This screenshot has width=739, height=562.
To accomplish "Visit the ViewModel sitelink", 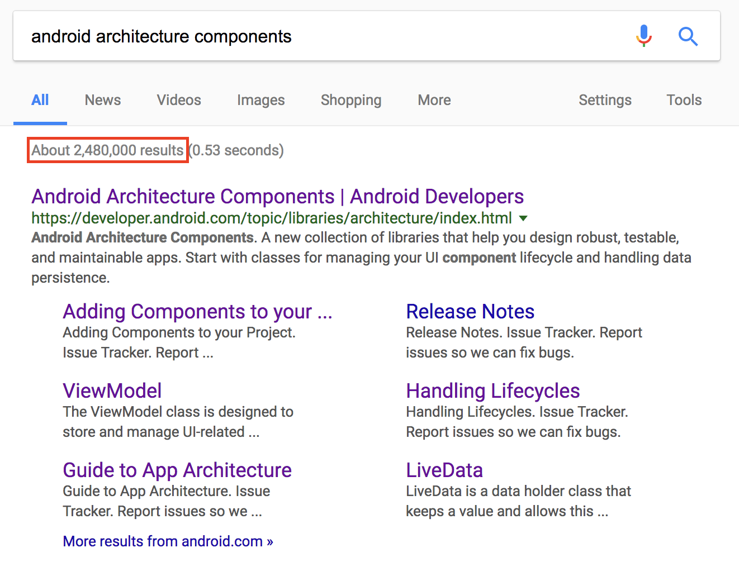I will click(112, 391).
